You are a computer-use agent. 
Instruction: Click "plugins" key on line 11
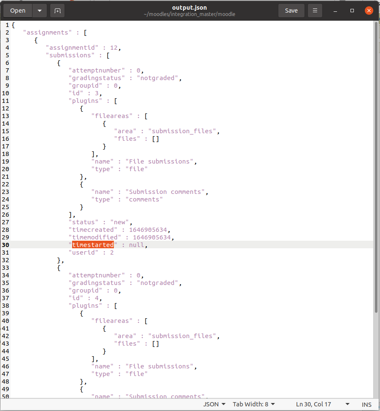(85, 101)
